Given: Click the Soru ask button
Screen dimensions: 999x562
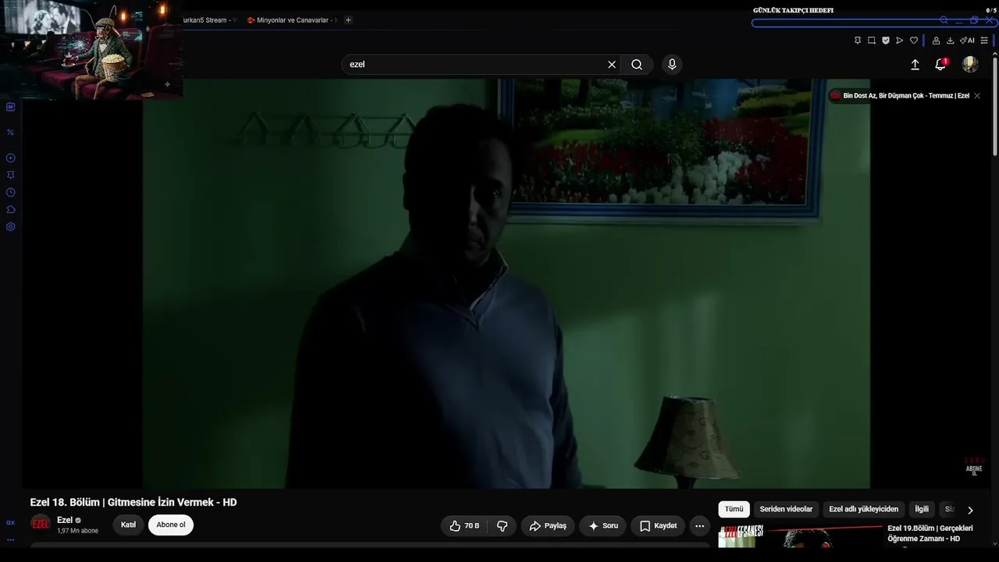Looking at the screenshot, I should tap(603, 526).
